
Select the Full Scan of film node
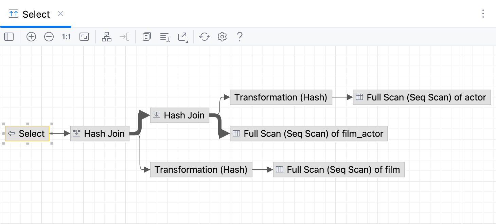(339, 169)
